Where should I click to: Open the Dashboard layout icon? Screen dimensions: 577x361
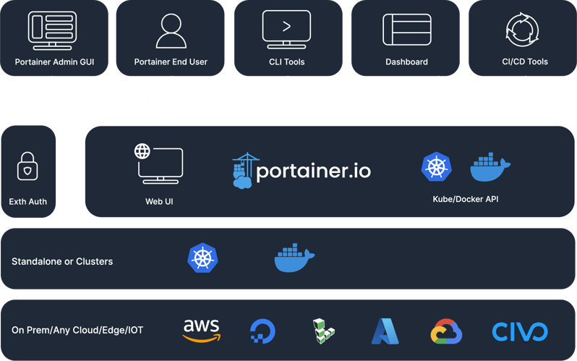point(406,30)
